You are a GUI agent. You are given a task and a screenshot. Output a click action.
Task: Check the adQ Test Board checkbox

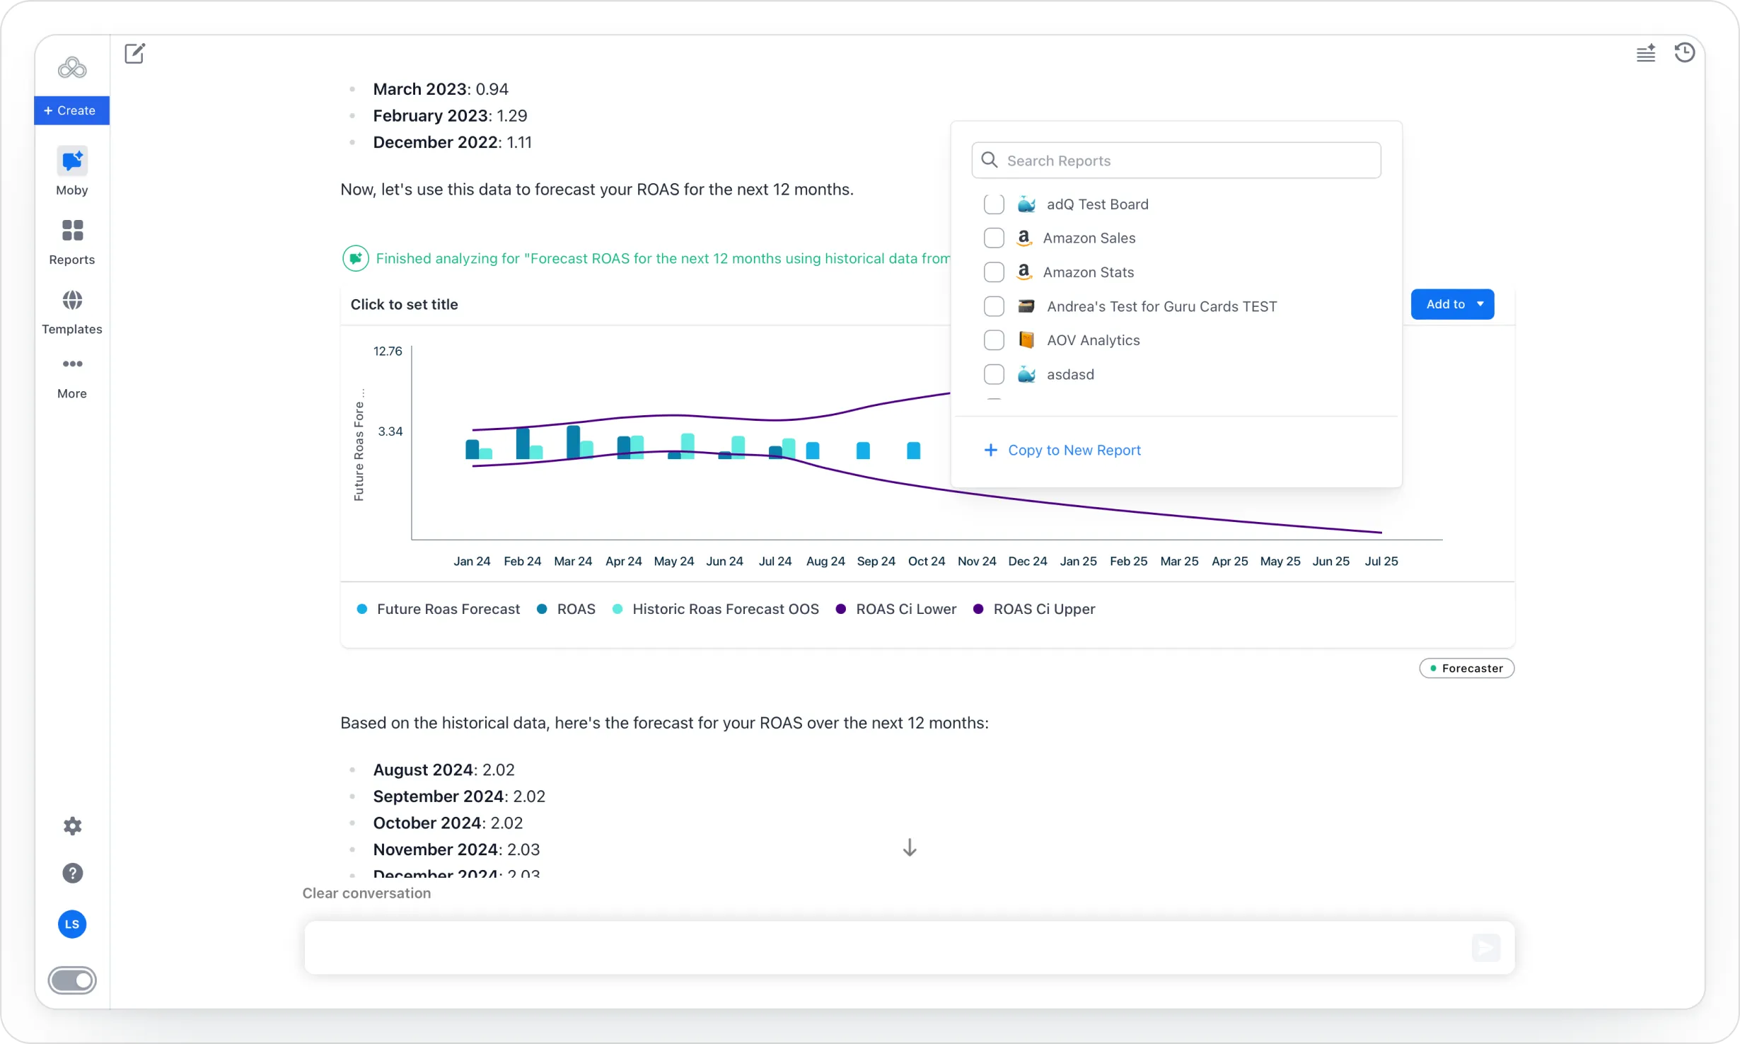point(994,204)
